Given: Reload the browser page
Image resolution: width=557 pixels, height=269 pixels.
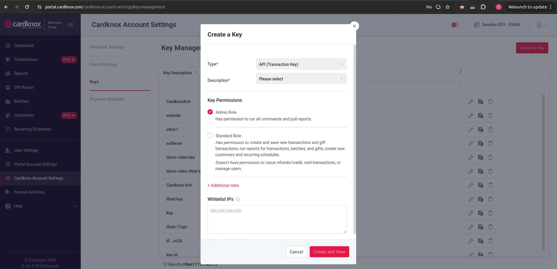Looking at the screenshot, I should 27,7.
